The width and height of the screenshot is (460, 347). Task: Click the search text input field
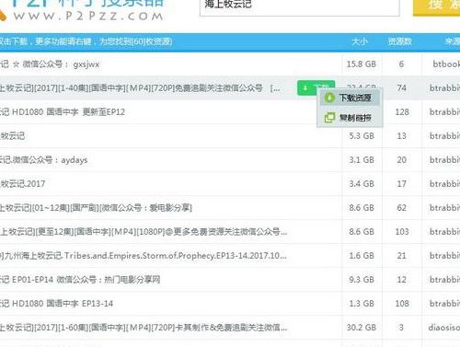300,6
